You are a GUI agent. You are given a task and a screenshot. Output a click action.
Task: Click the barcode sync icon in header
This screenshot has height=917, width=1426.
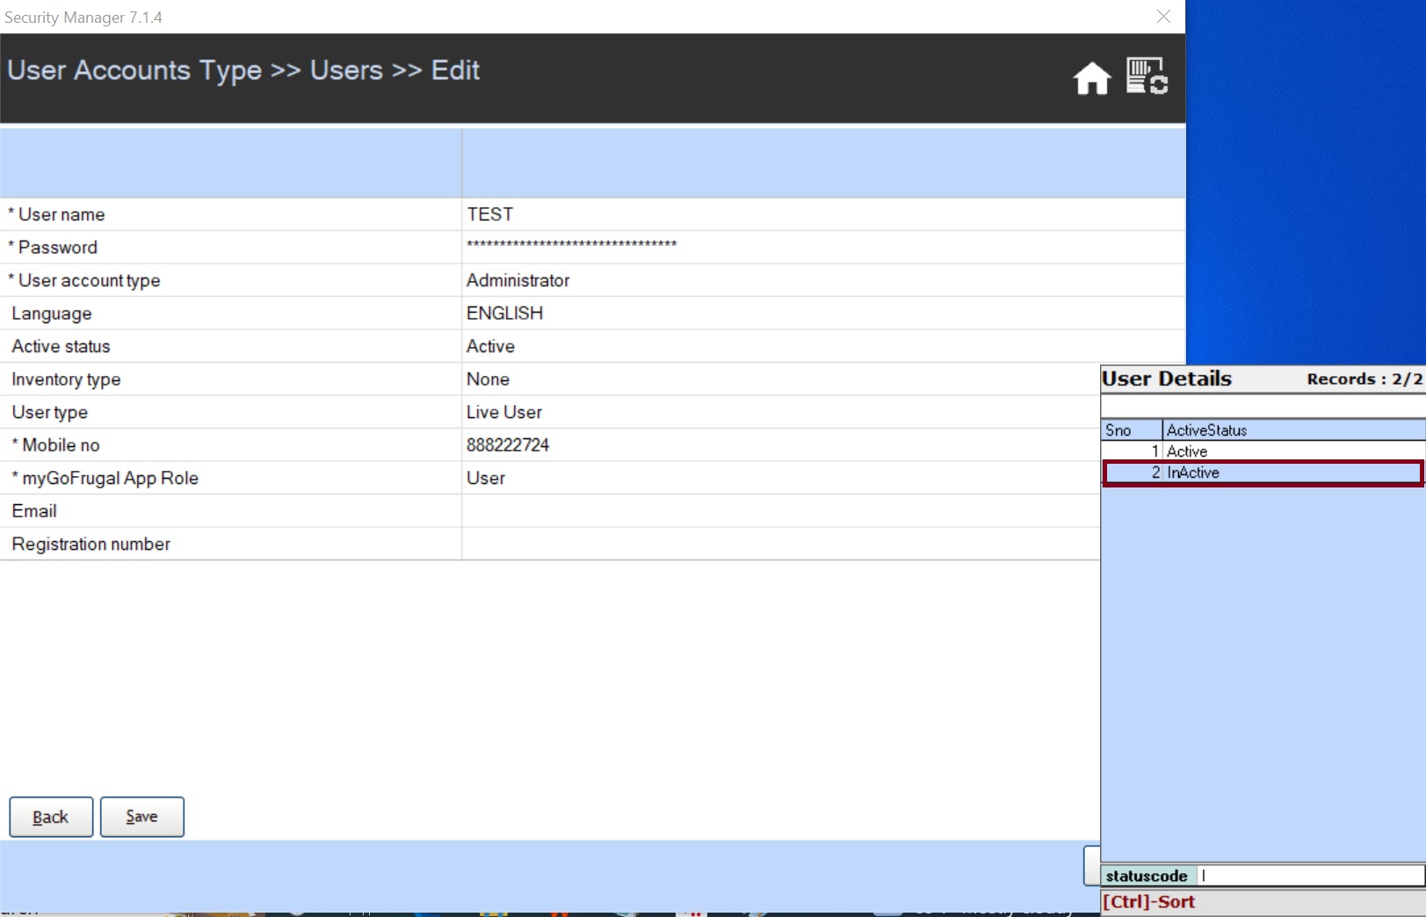click(x=1147, y=76)
